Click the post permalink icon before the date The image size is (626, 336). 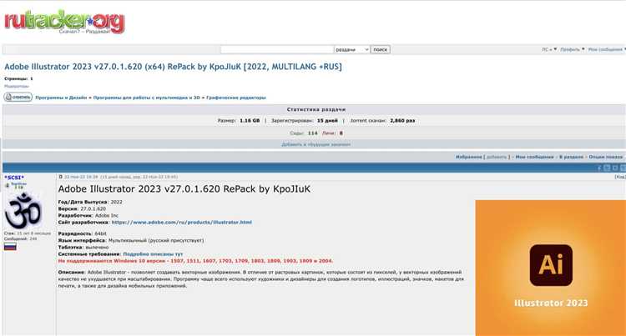click(x=61, y=177)
